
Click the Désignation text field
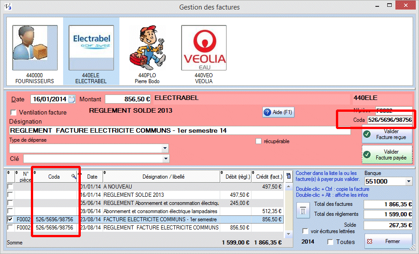click(180, 130)
